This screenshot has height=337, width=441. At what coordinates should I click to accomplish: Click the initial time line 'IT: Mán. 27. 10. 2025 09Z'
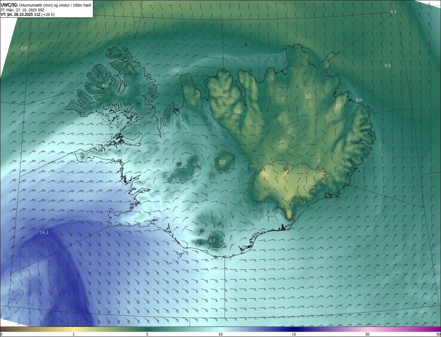click(22, 10)
